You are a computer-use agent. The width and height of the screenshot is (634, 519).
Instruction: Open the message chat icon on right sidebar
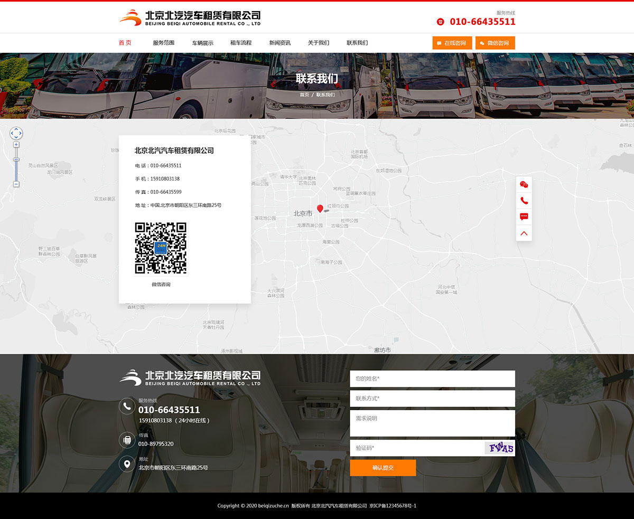pyautogui.click(x=524, y=216)
